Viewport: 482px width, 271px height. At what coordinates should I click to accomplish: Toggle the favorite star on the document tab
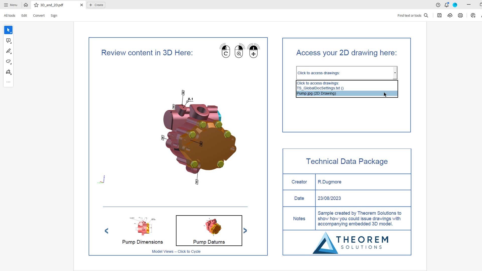pyautogui.click(x=36, y=5)
